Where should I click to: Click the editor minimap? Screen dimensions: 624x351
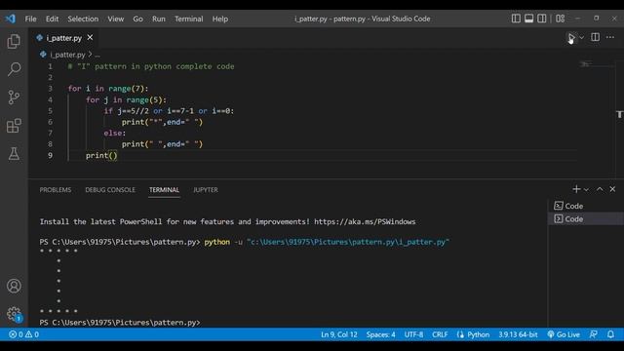click(x=596, y=64)
